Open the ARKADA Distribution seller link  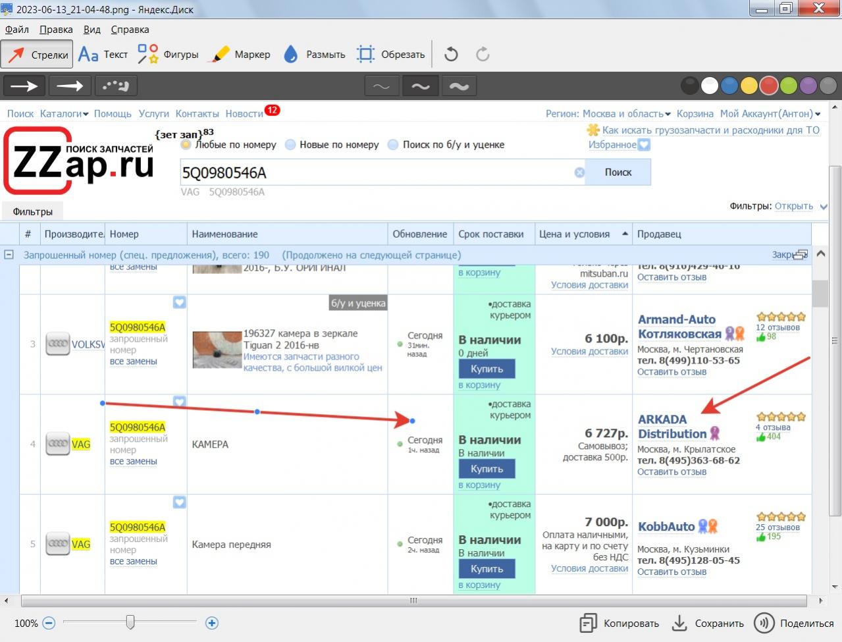click(x=672, y=427)
